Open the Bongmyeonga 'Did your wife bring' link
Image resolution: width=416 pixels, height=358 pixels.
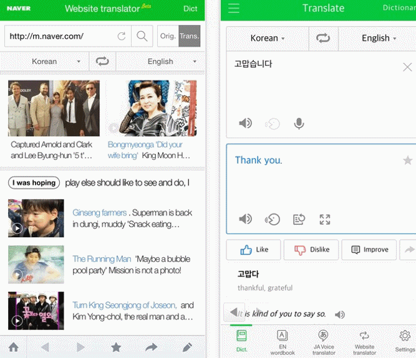click(x=145, y=150)
